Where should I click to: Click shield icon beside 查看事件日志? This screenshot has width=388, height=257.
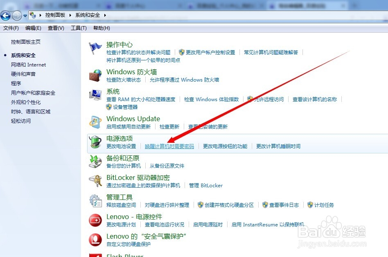(x=265, y=205)
